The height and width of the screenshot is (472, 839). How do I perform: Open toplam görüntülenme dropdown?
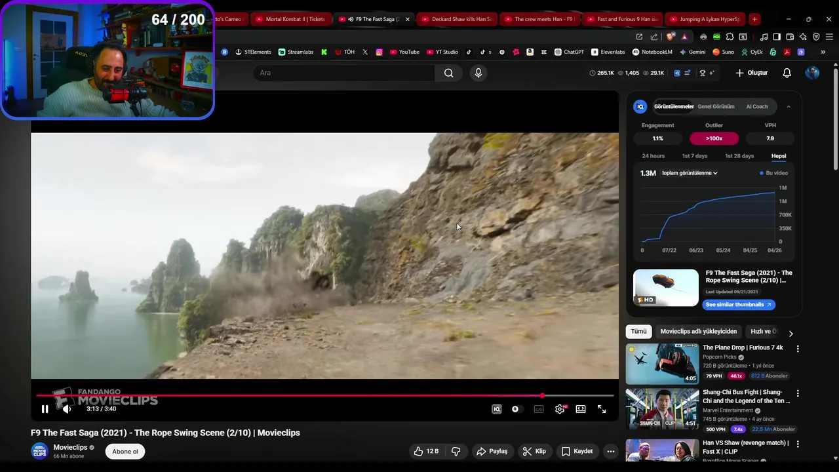690,173
